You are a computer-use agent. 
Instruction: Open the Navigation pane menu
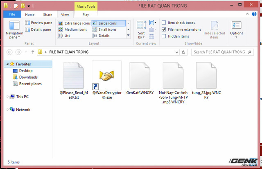click(14, 29)
